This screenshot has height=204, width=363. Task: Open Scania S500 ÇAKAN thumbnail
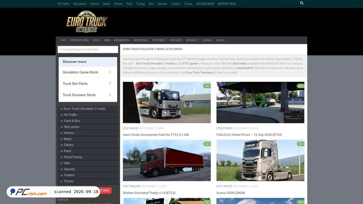click(x=260, y=160)
